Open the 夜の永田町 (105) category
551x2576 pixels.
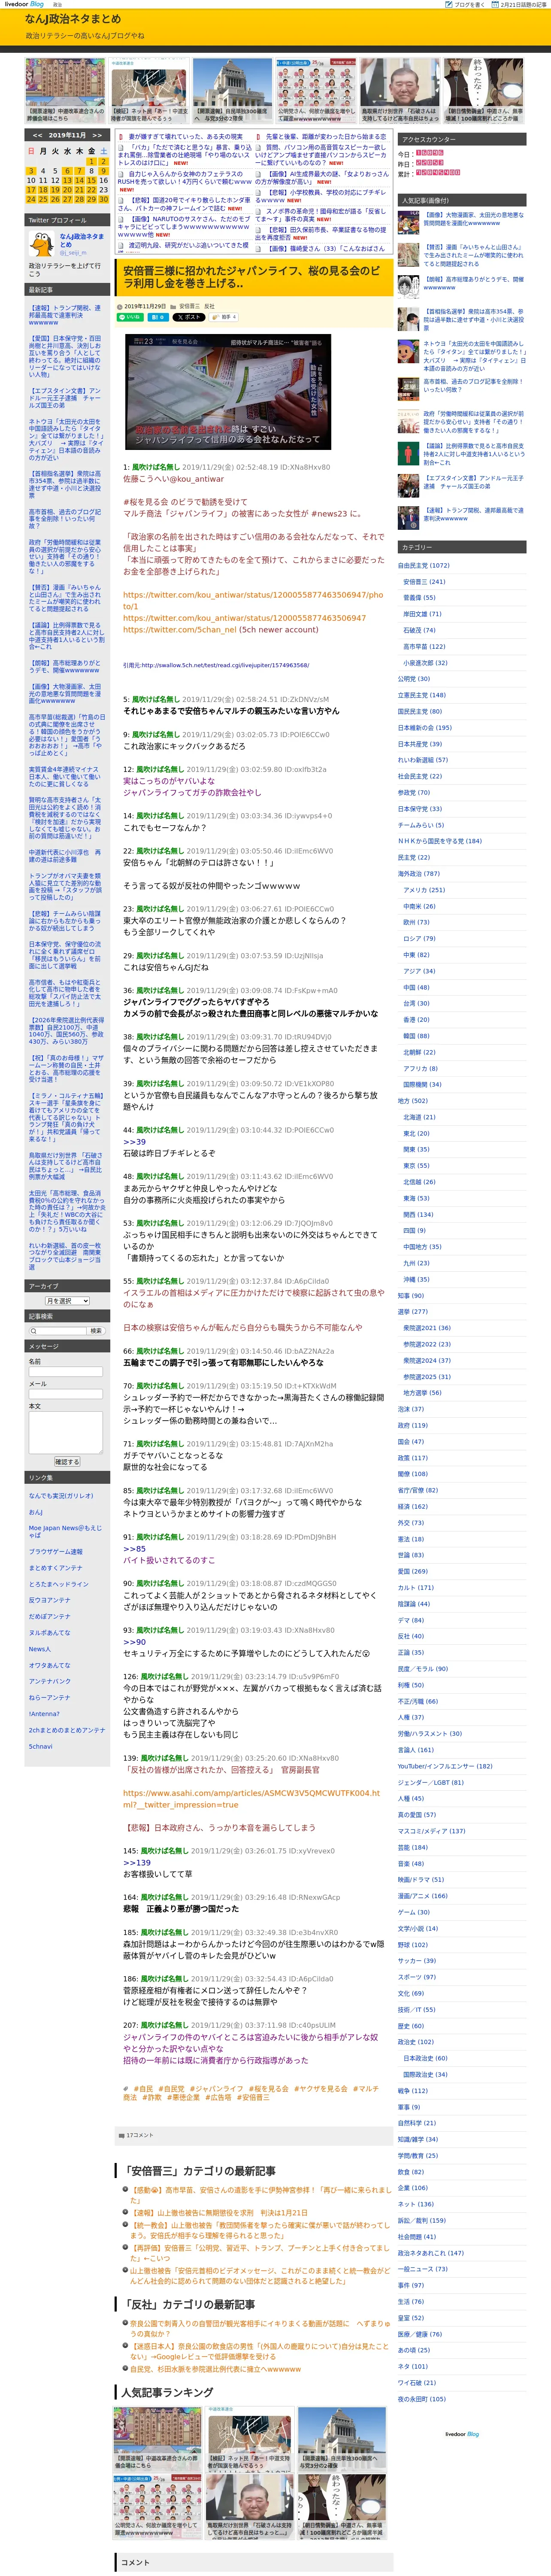(x=422, y=2399)
